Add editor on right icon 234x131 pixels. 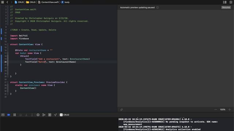(231, 2)
